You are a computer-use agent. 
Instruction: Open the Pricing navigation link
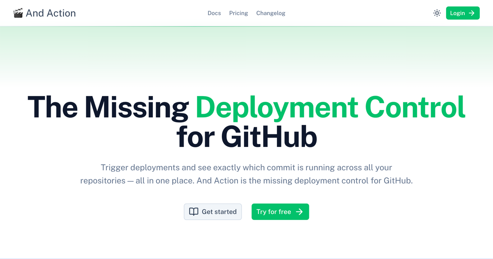click(239, 13)
